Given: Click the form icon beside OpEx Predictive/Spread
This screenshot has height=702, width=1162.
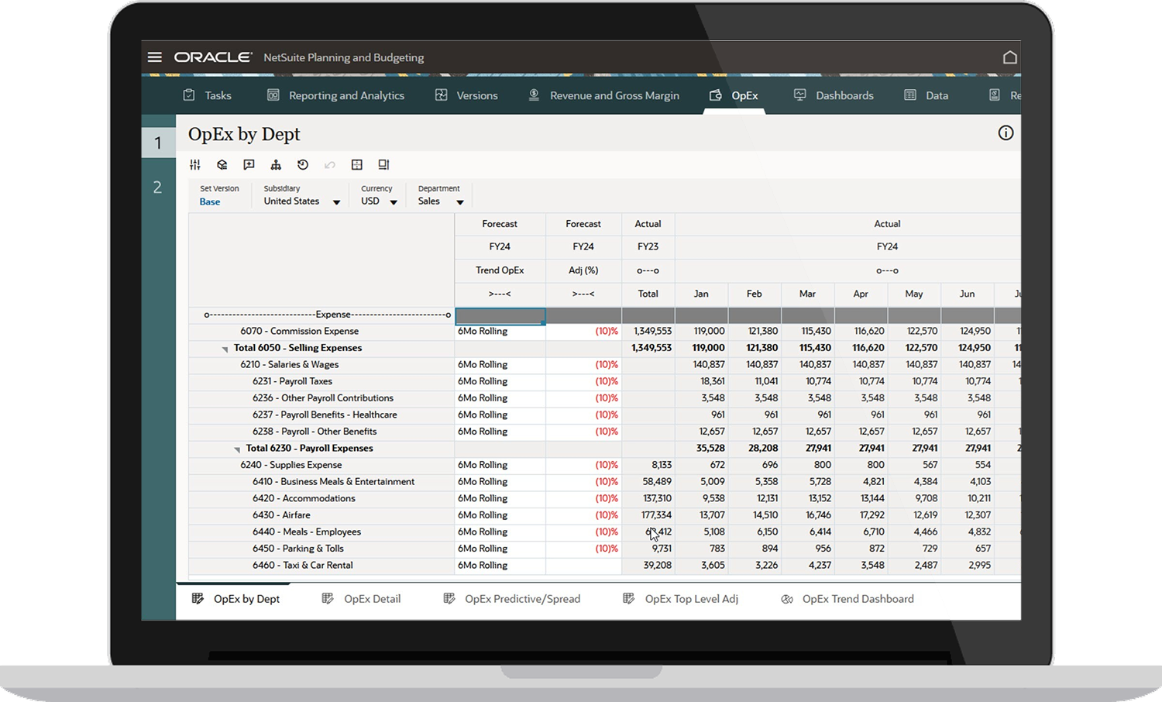Looking at the screenshot, I should tap(449, 599).
